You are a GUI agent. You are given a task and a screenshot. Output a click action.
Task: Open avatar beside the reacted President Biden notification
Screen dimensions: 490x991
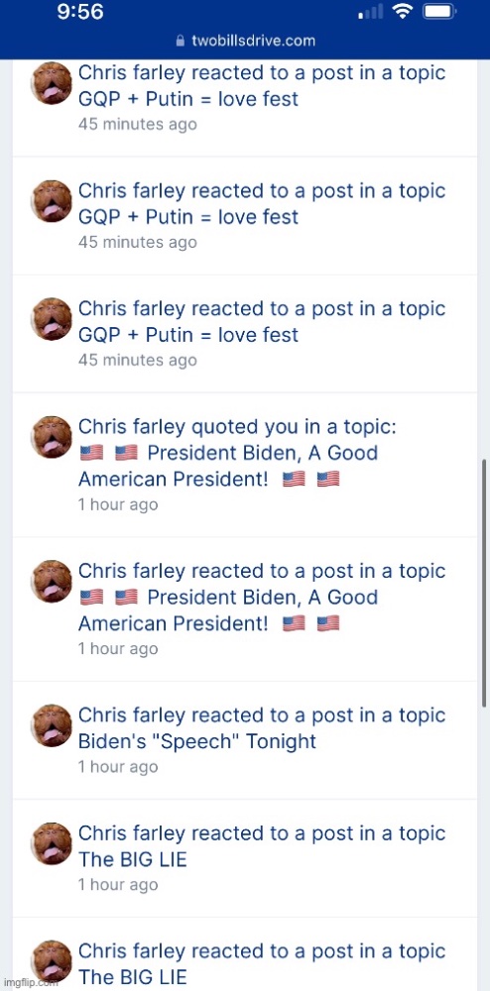(52, 581)
